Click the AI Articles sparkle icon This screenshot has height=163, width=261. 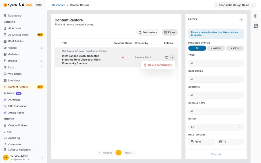point(5,99)
